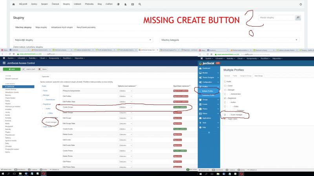Open the Nejnovější skupiny sort dropdown
Image resolution: width=314 pixels, height=176 pixels.
pyautogui.click(x=83, y=40)
